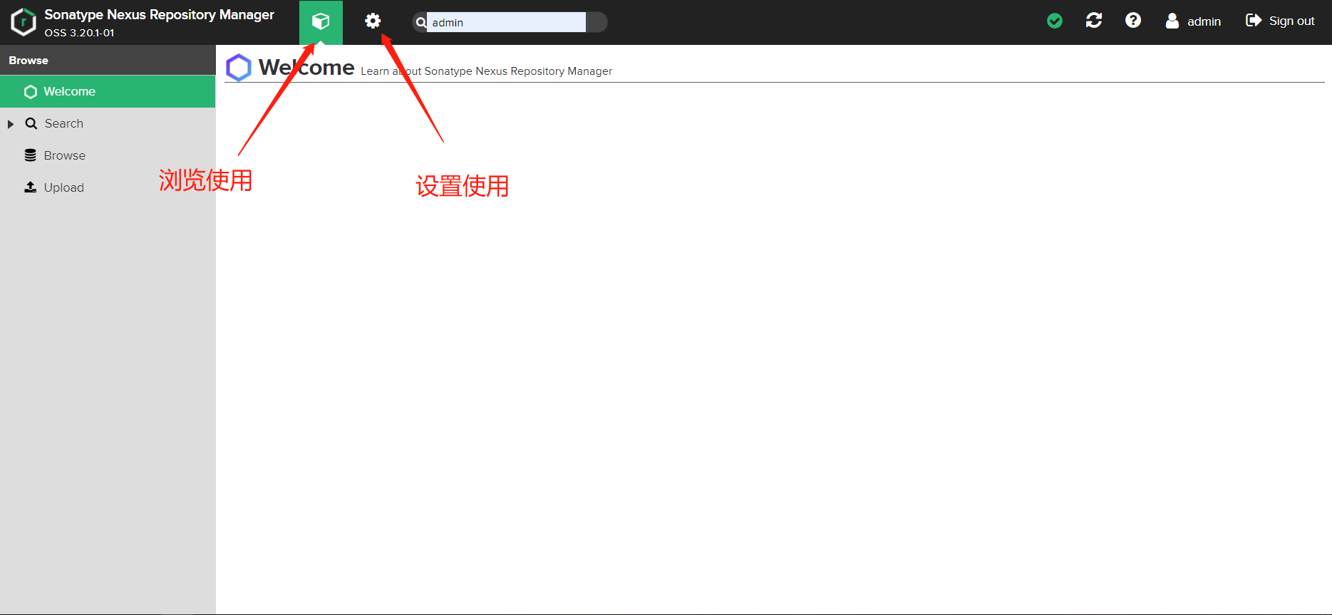Image resolution: width=1332 pixels, height=615 pixels.
Task: Click the Browse database stack icon
Action: (31, 155)
